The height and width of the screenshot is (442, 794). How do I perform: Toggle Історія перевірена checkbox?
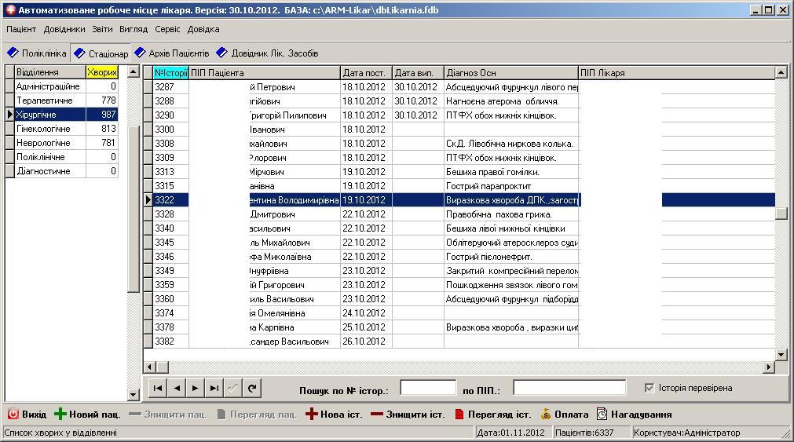tap(649, 388)
